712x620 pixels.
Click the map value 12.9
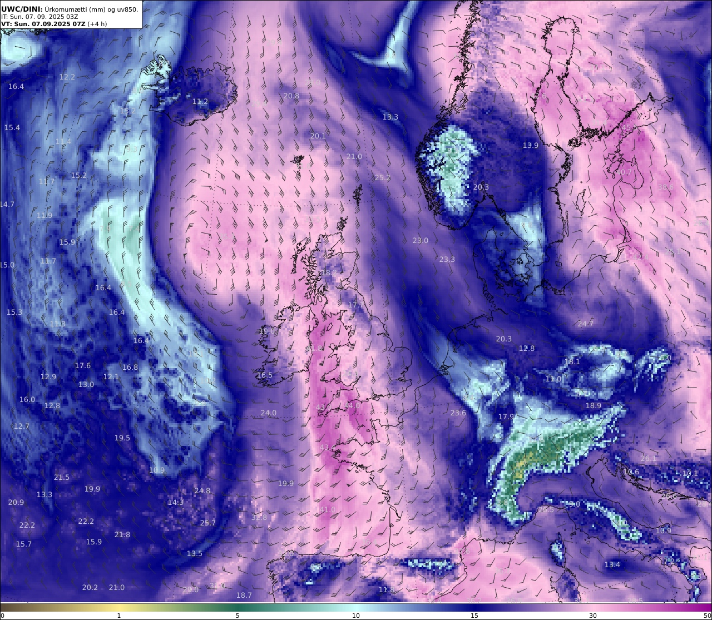[48, 377]
